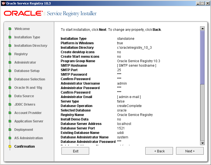Viewport: 211px width, 165px height.
Task: Click the Database Server Address value 'localhost'
Action: point(124,124)
